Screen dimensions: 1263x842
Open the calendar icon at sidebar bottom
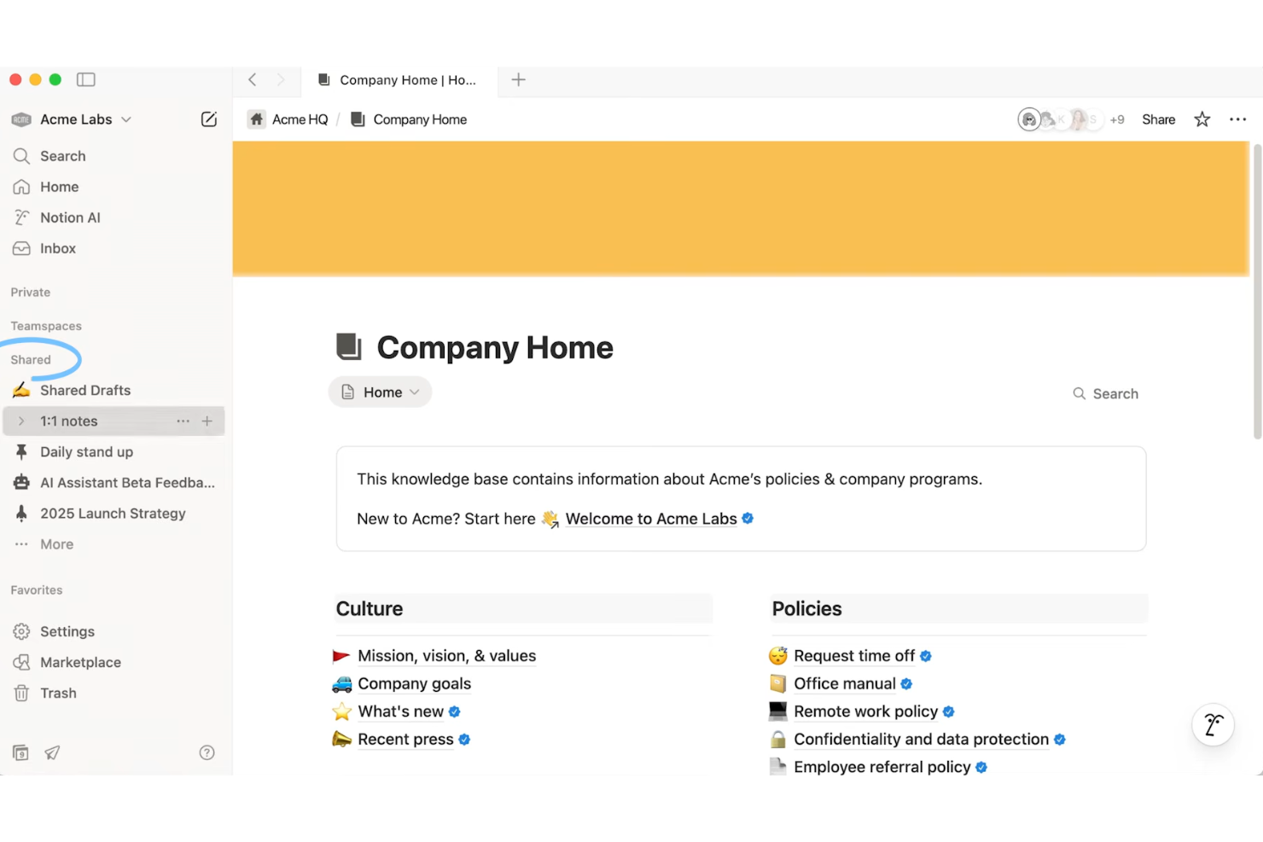click(20, 752)
